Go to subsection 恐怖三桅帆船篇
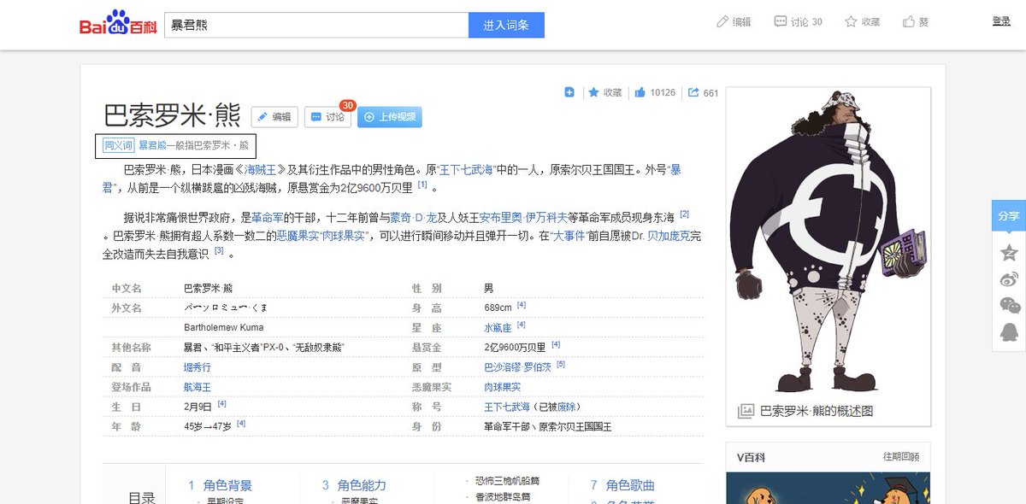Viewport: 1026px width, 504px height. click(x=509, y=481)
